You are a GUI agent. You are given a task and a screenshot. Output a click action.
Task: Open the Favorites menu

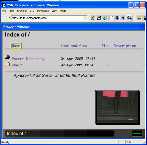coord(43,11)
